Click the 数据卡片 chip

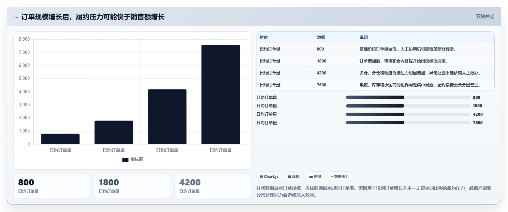pyautogui.click(x=340, y=176)
